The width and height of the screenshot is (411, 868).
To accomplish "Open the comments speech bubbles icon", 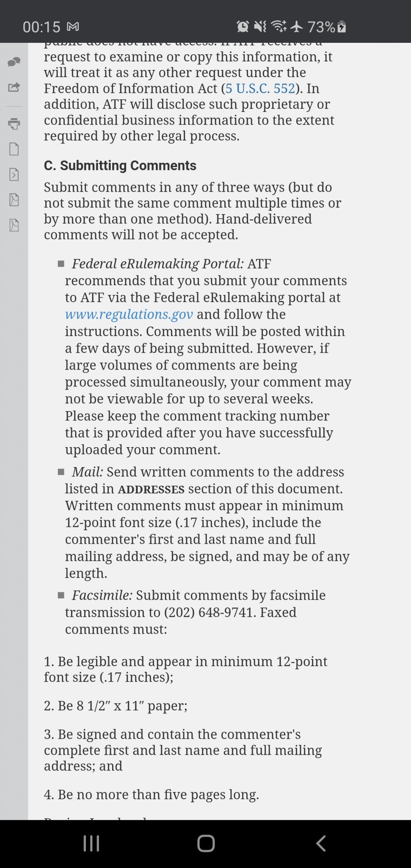I will point(14,62).
